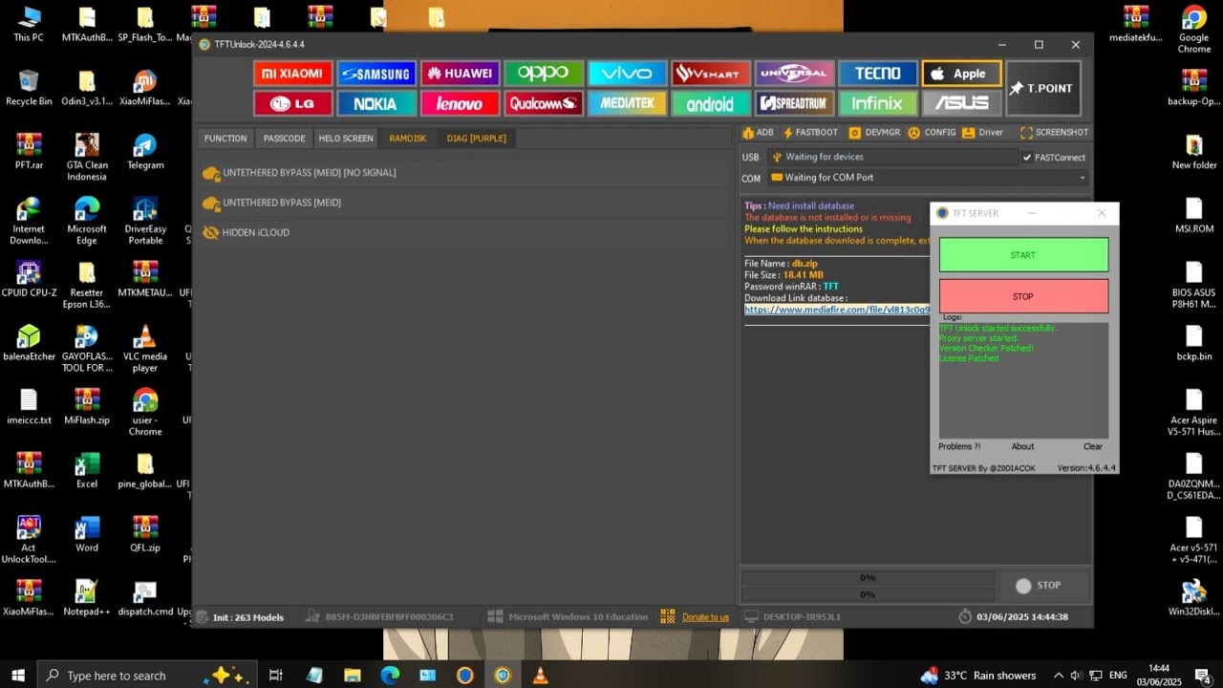Select the NOKIA brand button
1223x688 pixels.
click(376, 103)
